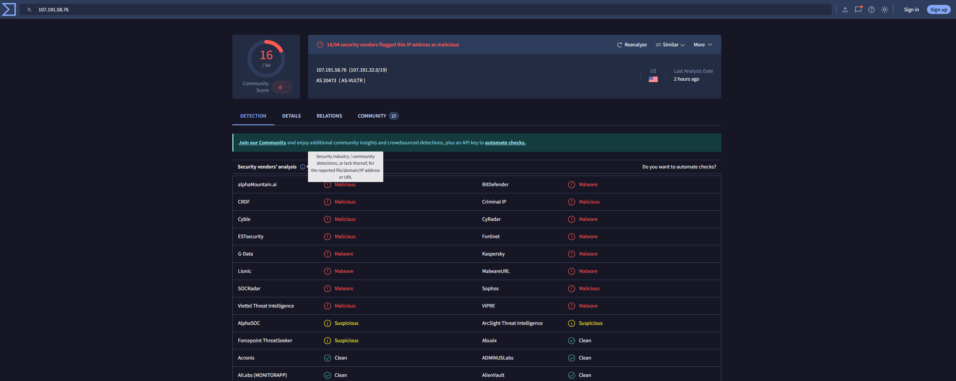The image size is (956, 381).
Task: Click the search input field with IP
Action: (425, 10)
